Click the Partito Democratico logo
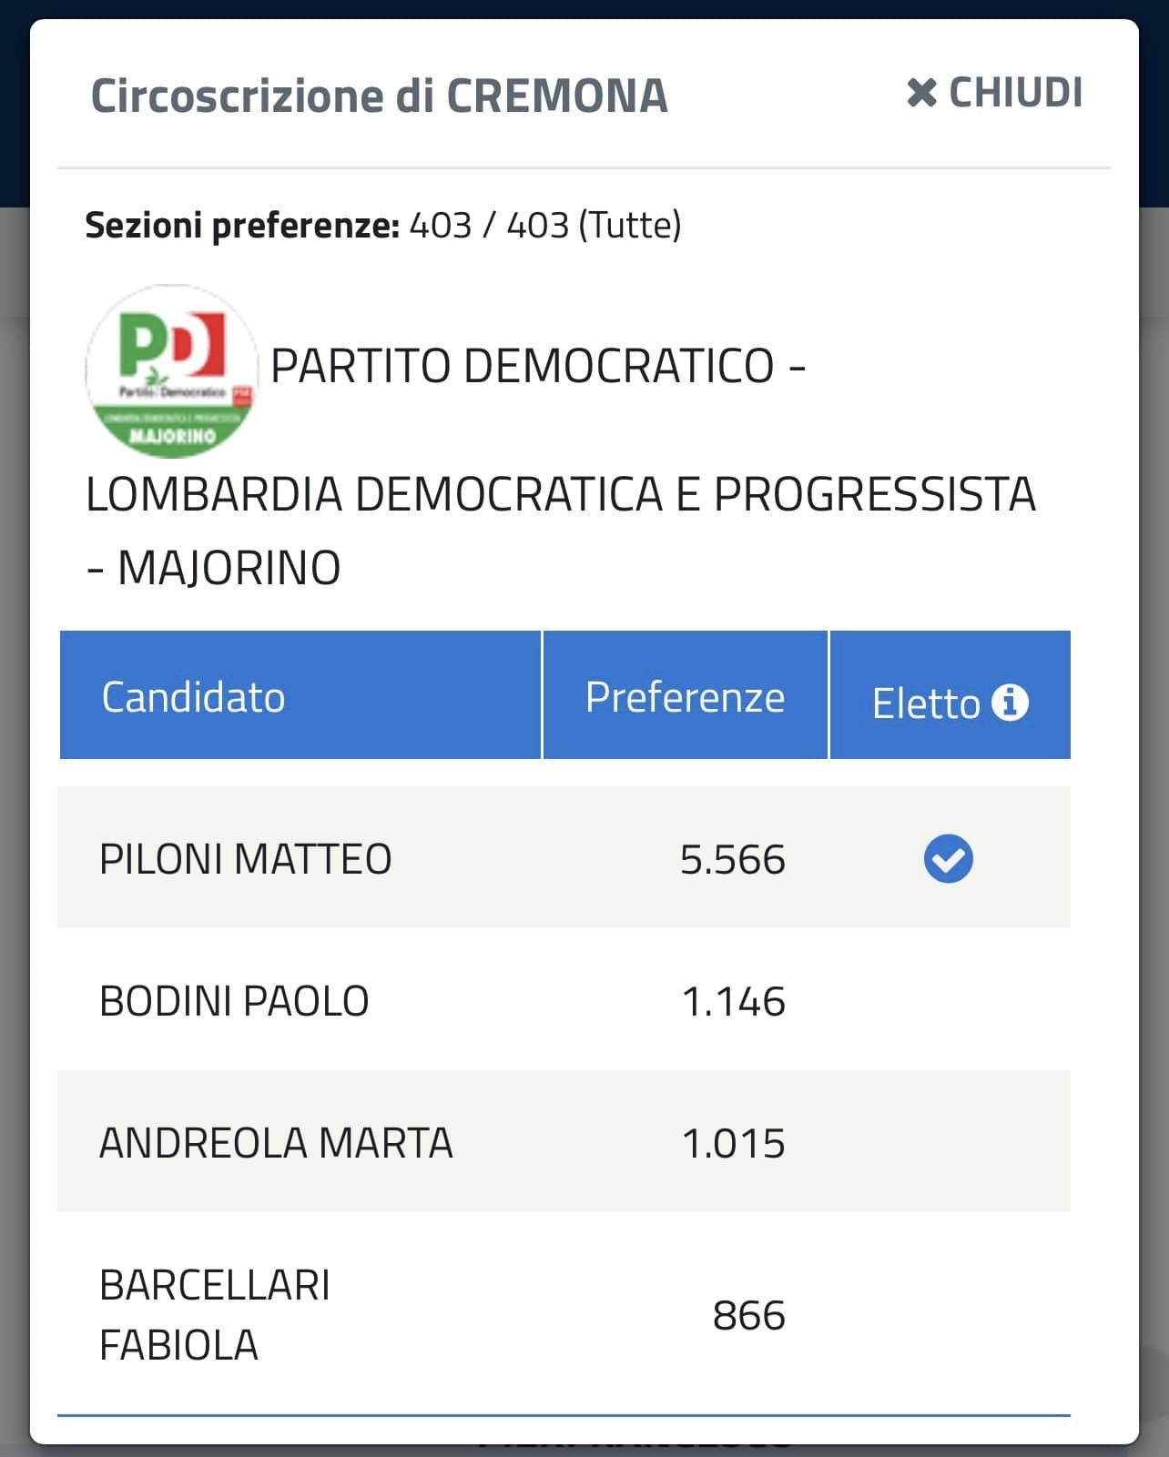Viewport: 1169px width, 1457px height. pyautogui.click(x=171, y=371)
